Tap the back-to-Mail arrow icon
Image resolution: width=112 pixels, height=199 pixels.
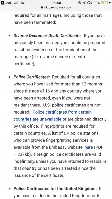point(3,3)
